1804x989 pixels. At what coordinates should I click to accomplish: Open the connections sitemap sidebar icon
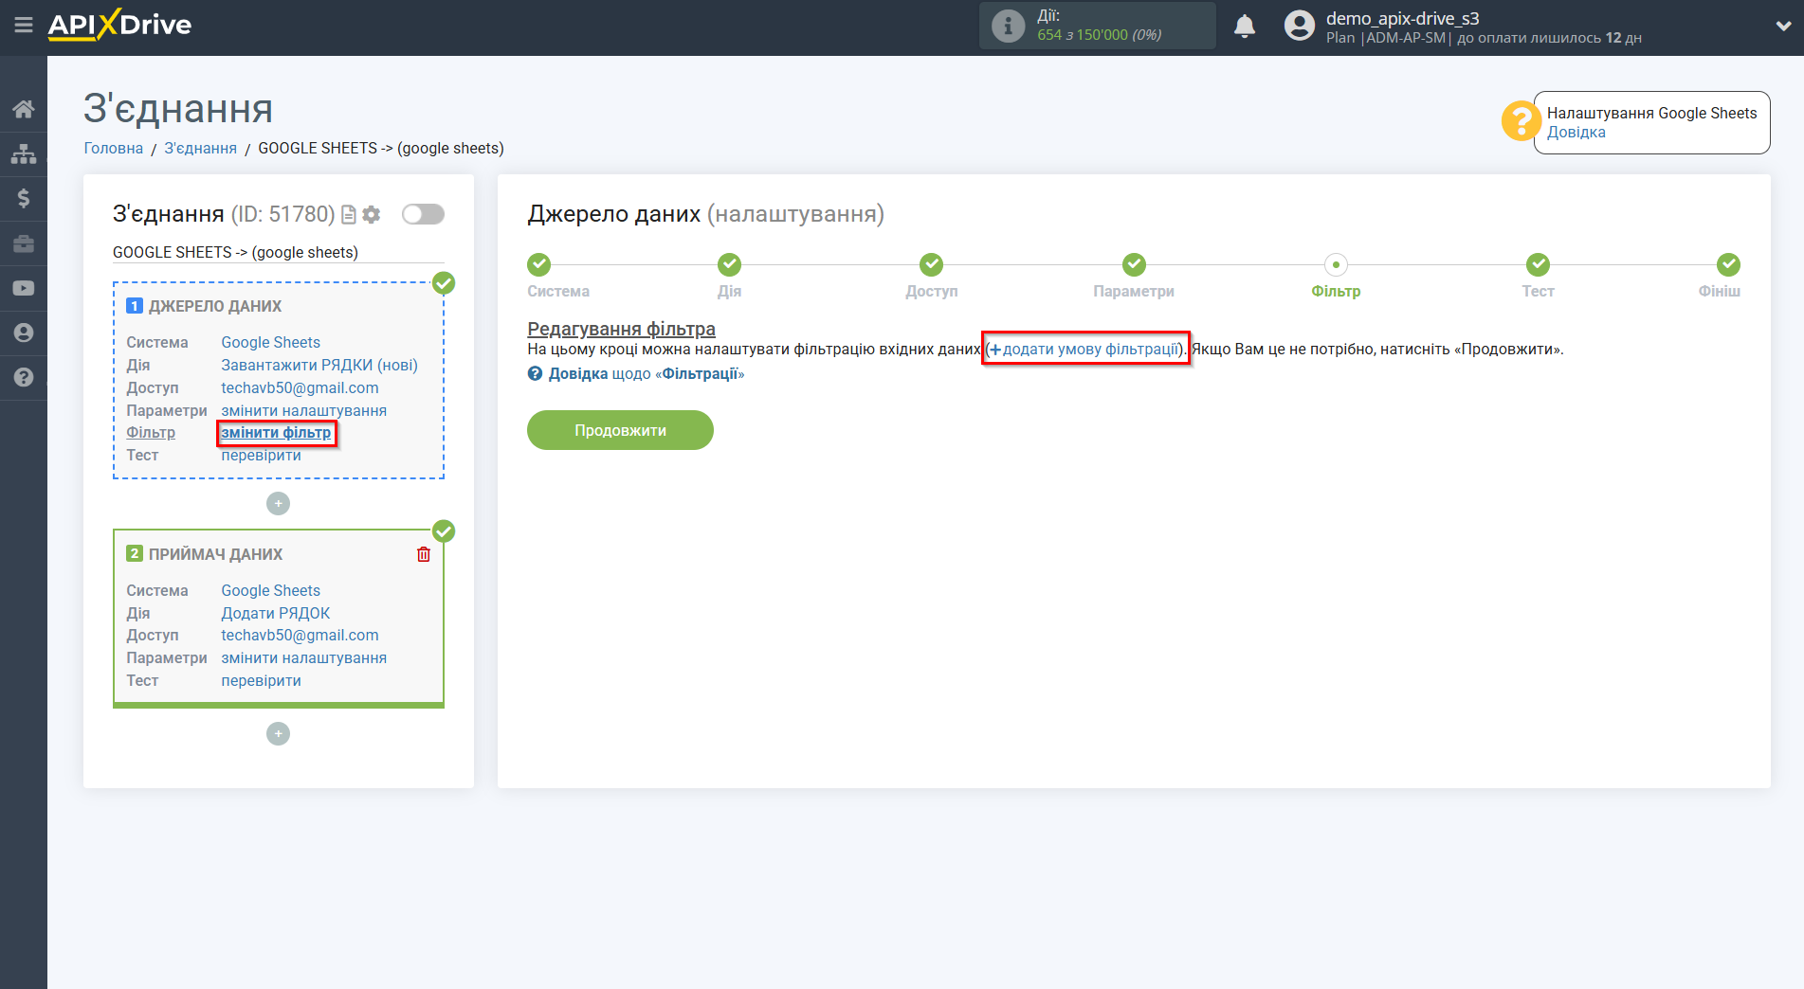pos(24,153)
